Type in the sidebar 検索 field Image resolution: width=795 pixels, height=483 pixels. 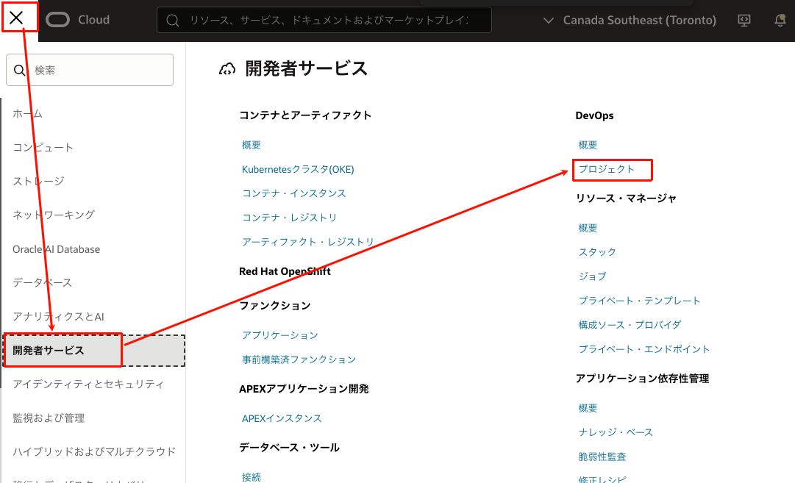tap(99, 71)
